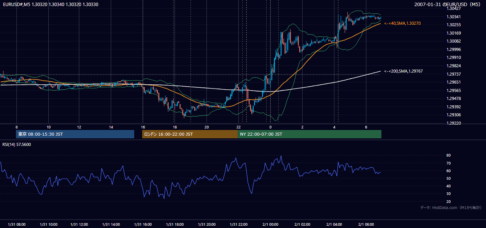Click hour label 0 under the price chart
Viewport: 486px width, 228px height.
(270, 127)
